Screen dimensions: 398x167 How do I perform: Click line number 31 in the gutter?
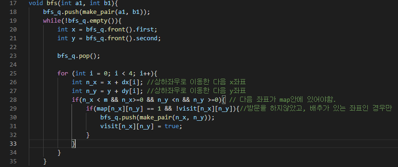click(13, 126)
